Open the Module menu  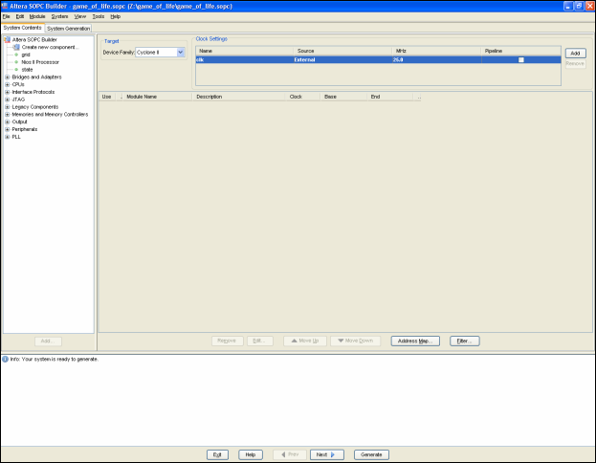coord(37,16)
